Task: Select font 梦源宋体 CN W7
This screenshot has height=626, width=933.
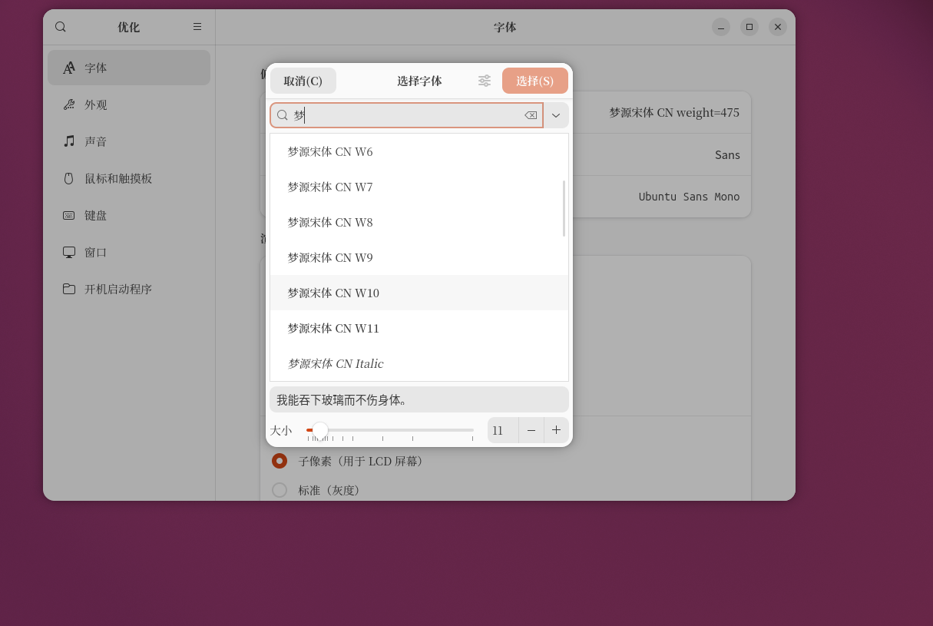Action: 419,187
